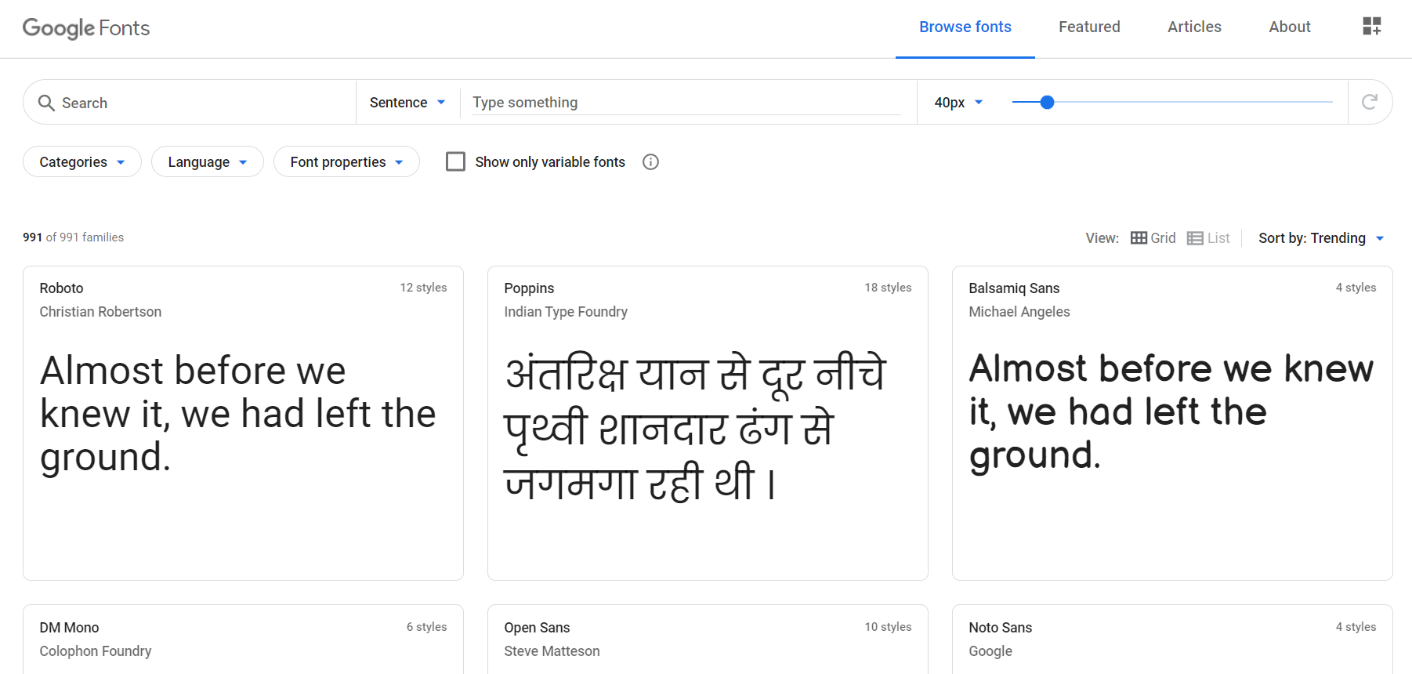
Task: Open the Articles tab
Action: [x=1194, y=27]
